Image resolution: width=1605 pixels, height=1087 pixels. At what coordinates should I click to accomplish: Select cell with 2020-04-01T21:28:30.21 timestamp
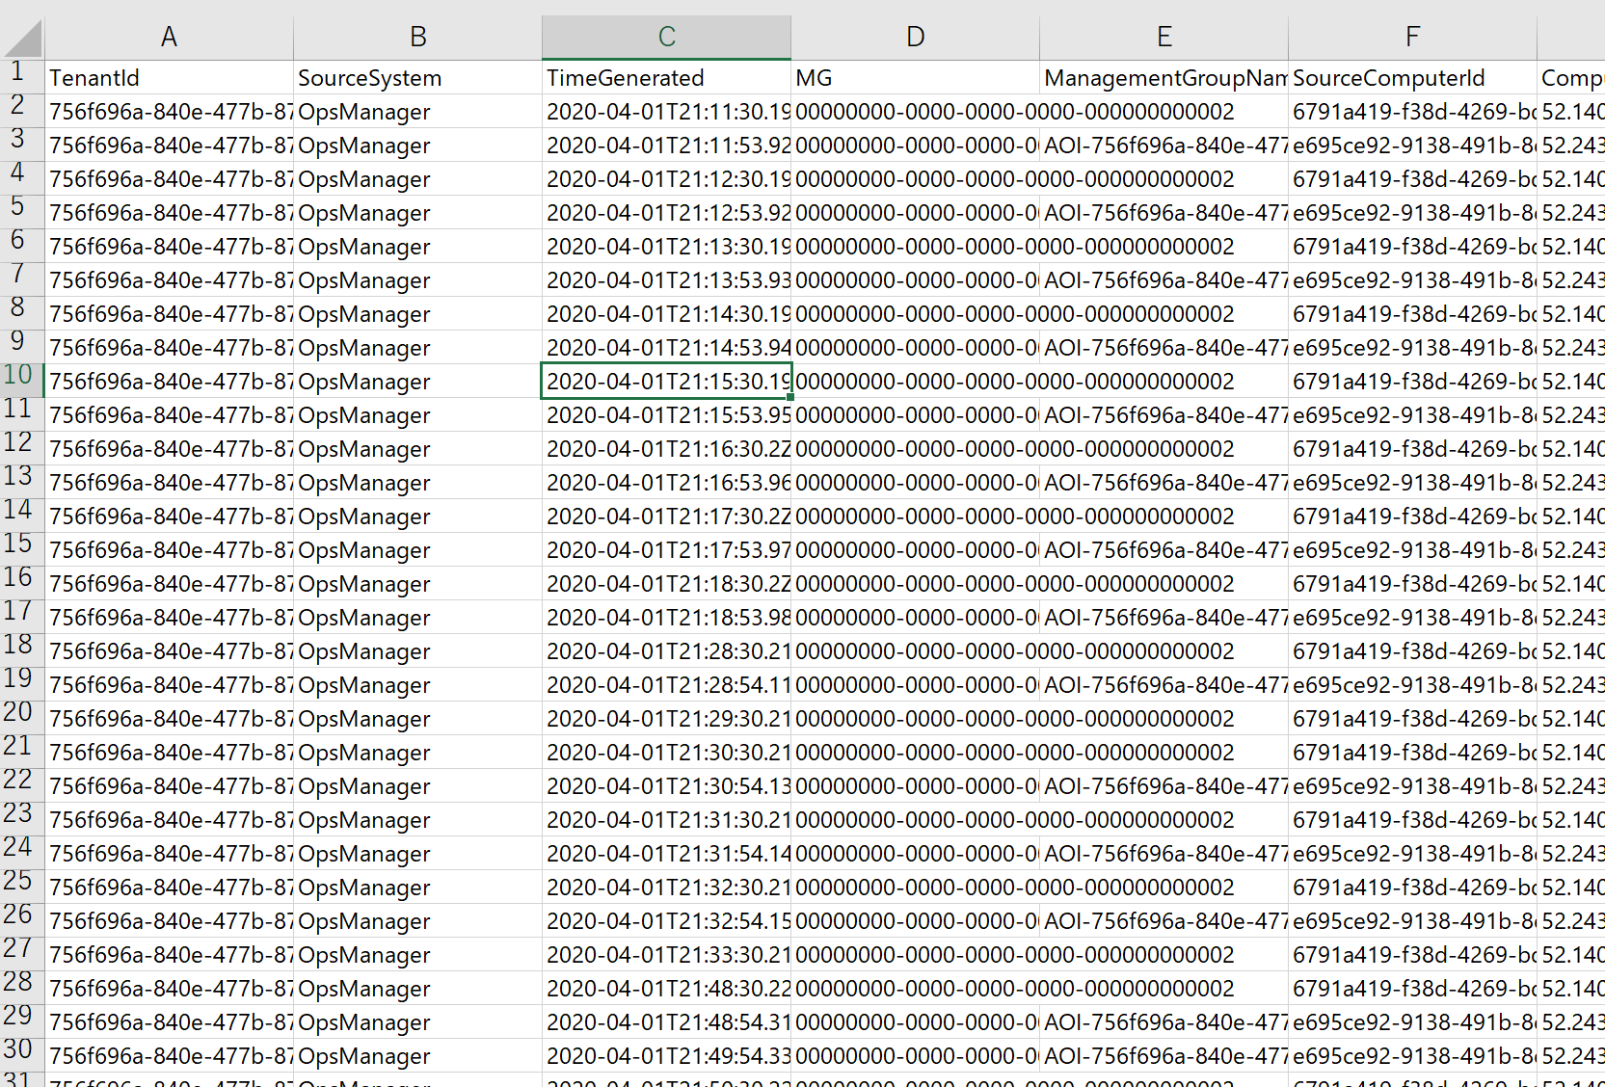coord(666,650)
